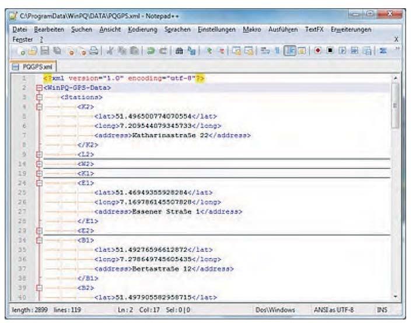
Task: Expand the folded M2 node
Action: coord(39,164)
